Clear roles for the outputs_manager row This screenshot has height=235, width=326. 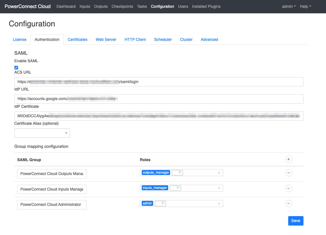[219, 173]
